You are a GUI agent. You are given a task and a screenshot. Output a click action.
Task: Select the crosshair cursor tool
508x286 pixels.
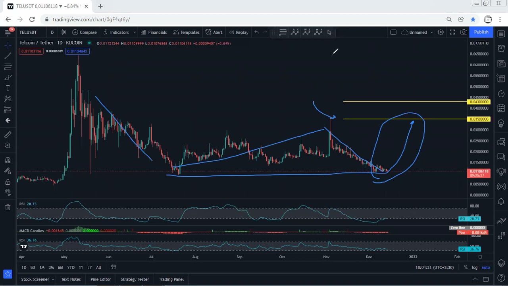[8, 45]
